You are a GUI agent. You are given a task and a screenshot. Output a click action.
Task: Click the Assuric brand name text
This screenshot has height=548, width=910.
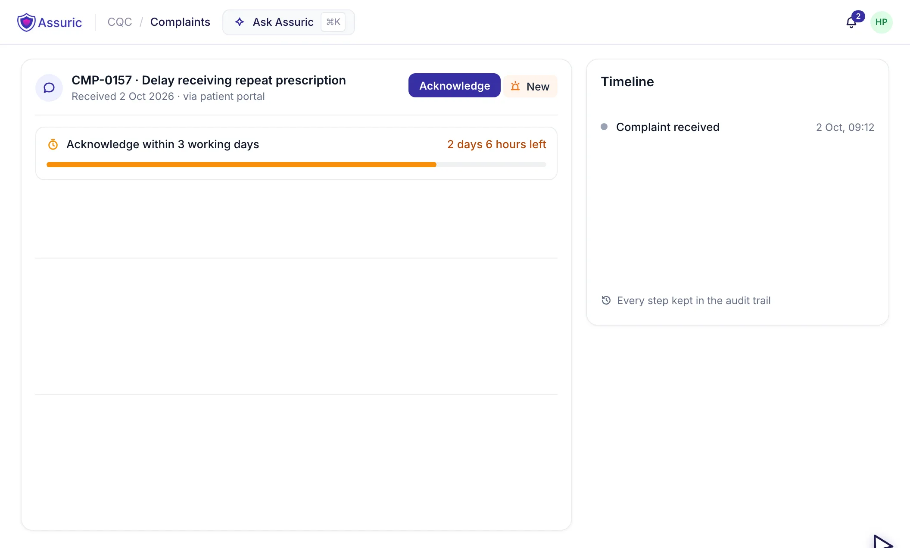(60, 22)
